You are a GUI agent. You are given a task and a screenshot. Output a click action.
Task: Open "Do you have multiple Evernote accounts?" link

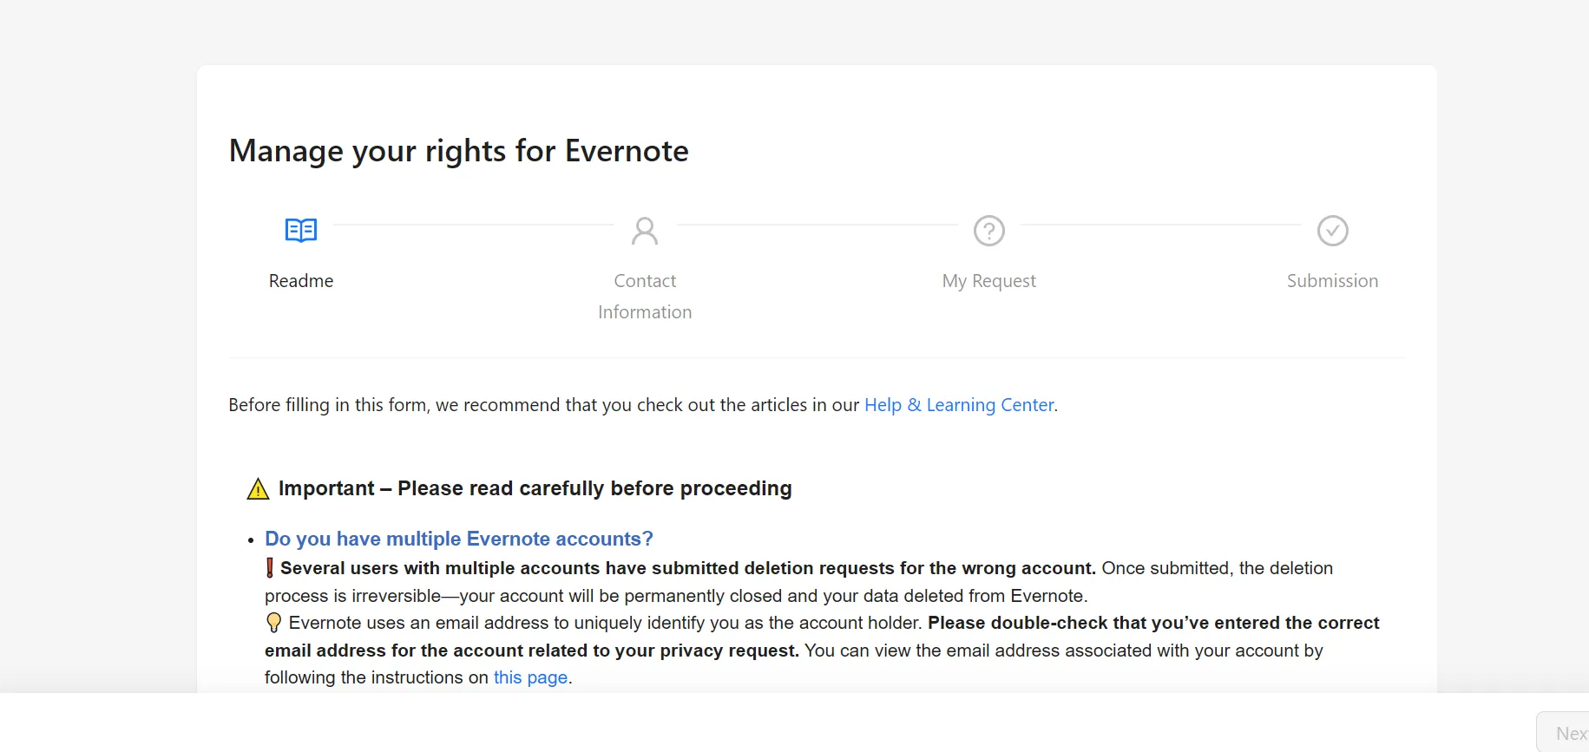click(458, 539)
